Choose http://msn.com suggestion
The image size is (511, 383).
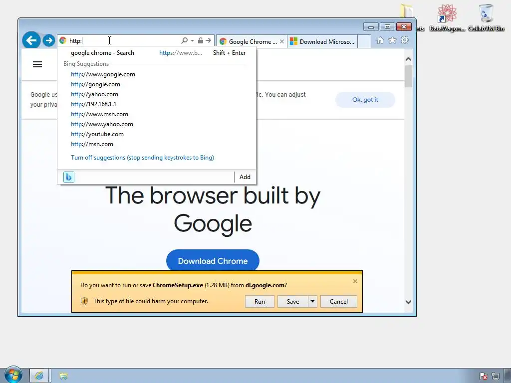[157, 144]
